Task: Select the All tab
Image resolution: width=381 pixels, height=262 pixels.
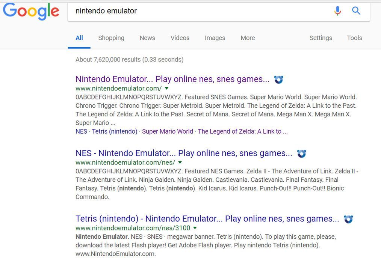Action: [x=79, y=38]
